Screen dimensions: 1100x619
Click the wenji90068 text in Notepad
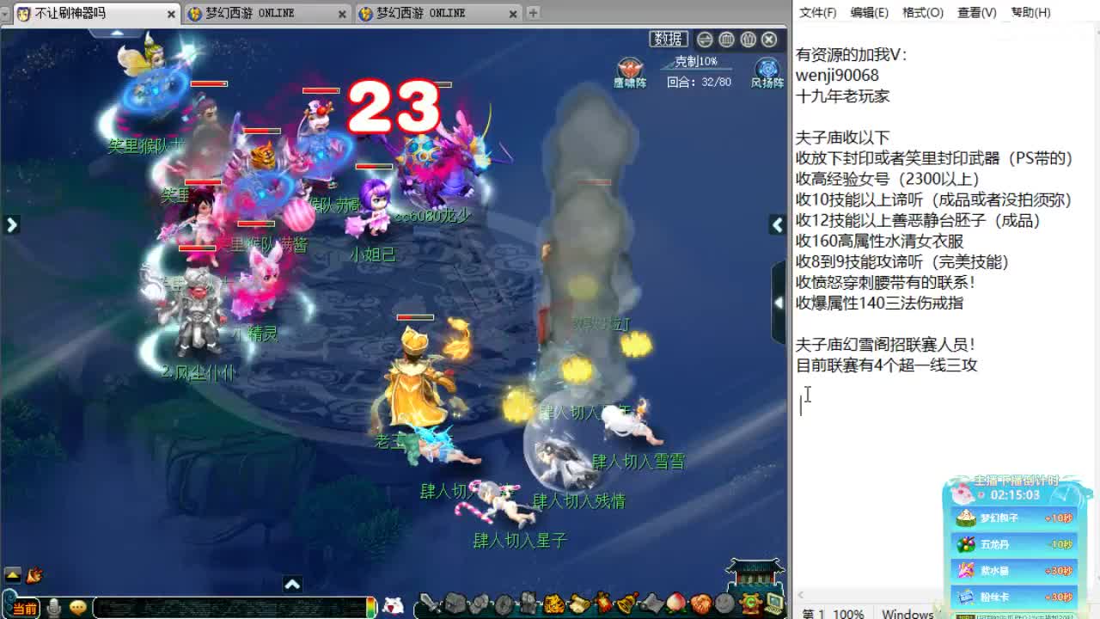tap(837, 76)
